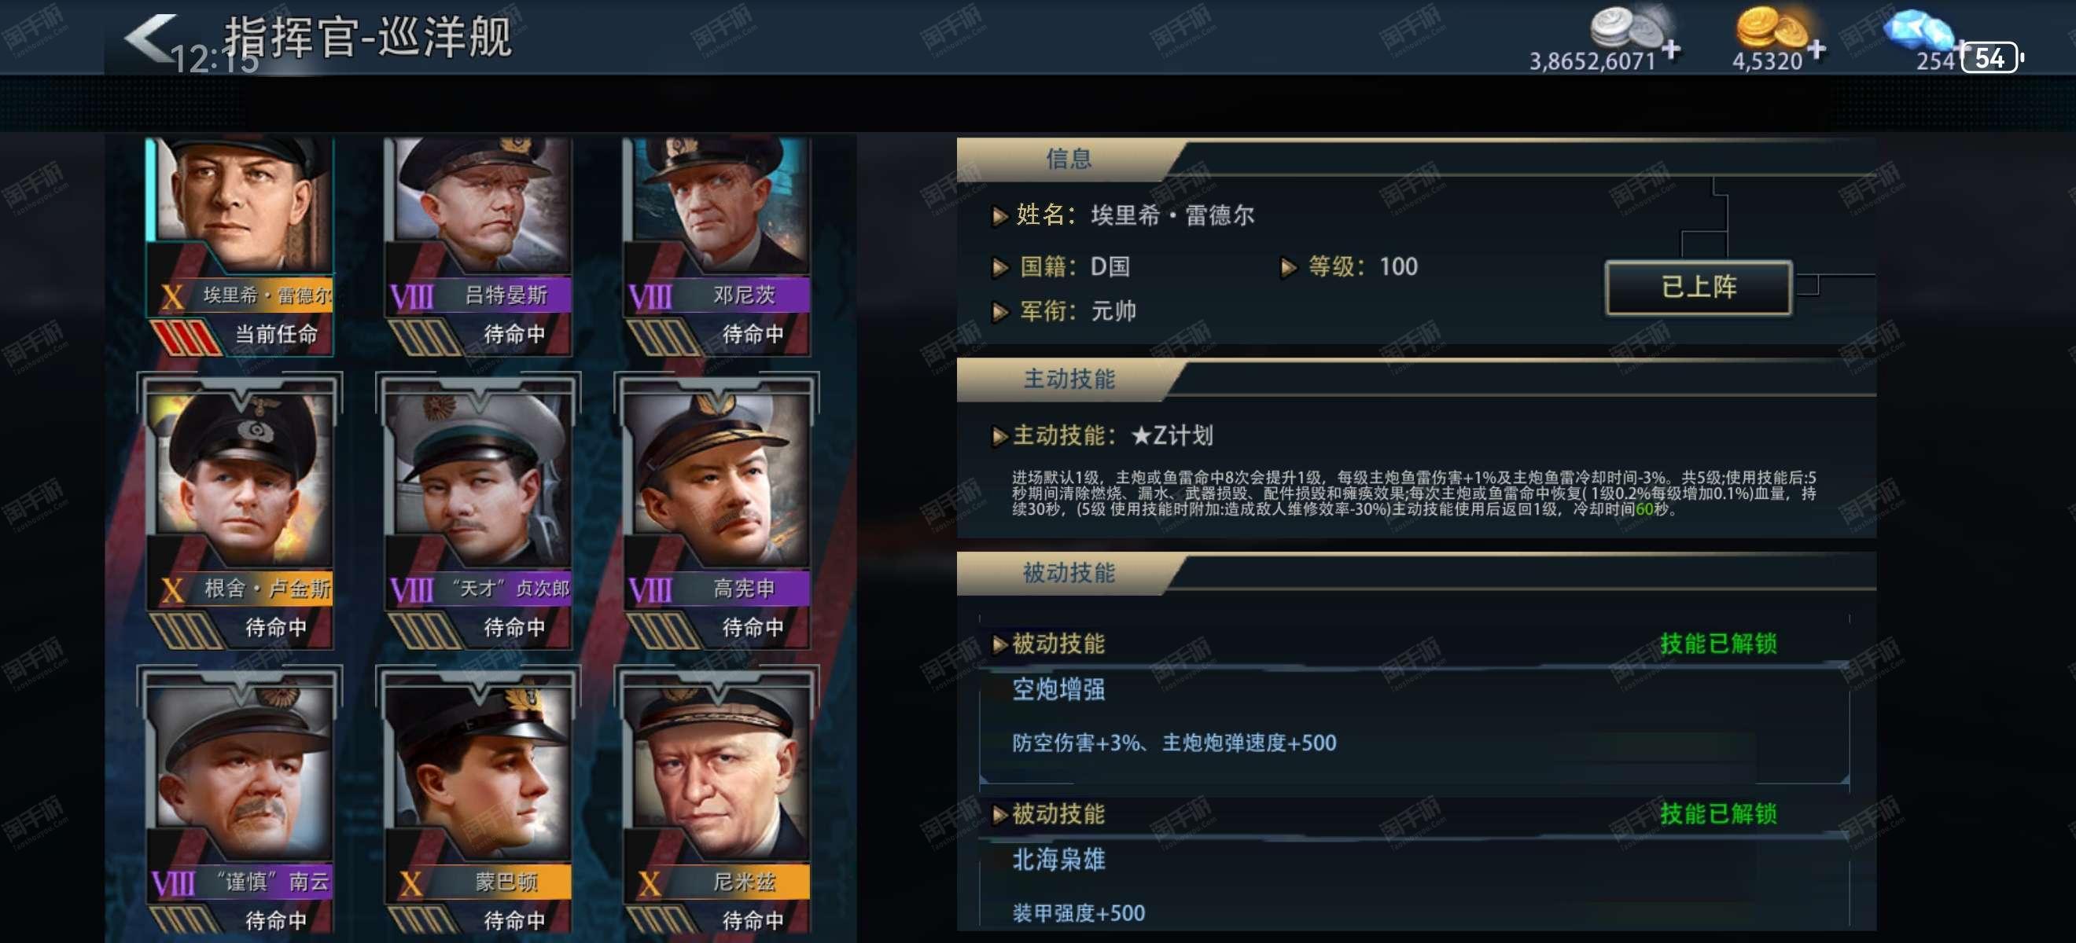
Task: Click the silver coins stack icon
Action: coord(1629,28)
